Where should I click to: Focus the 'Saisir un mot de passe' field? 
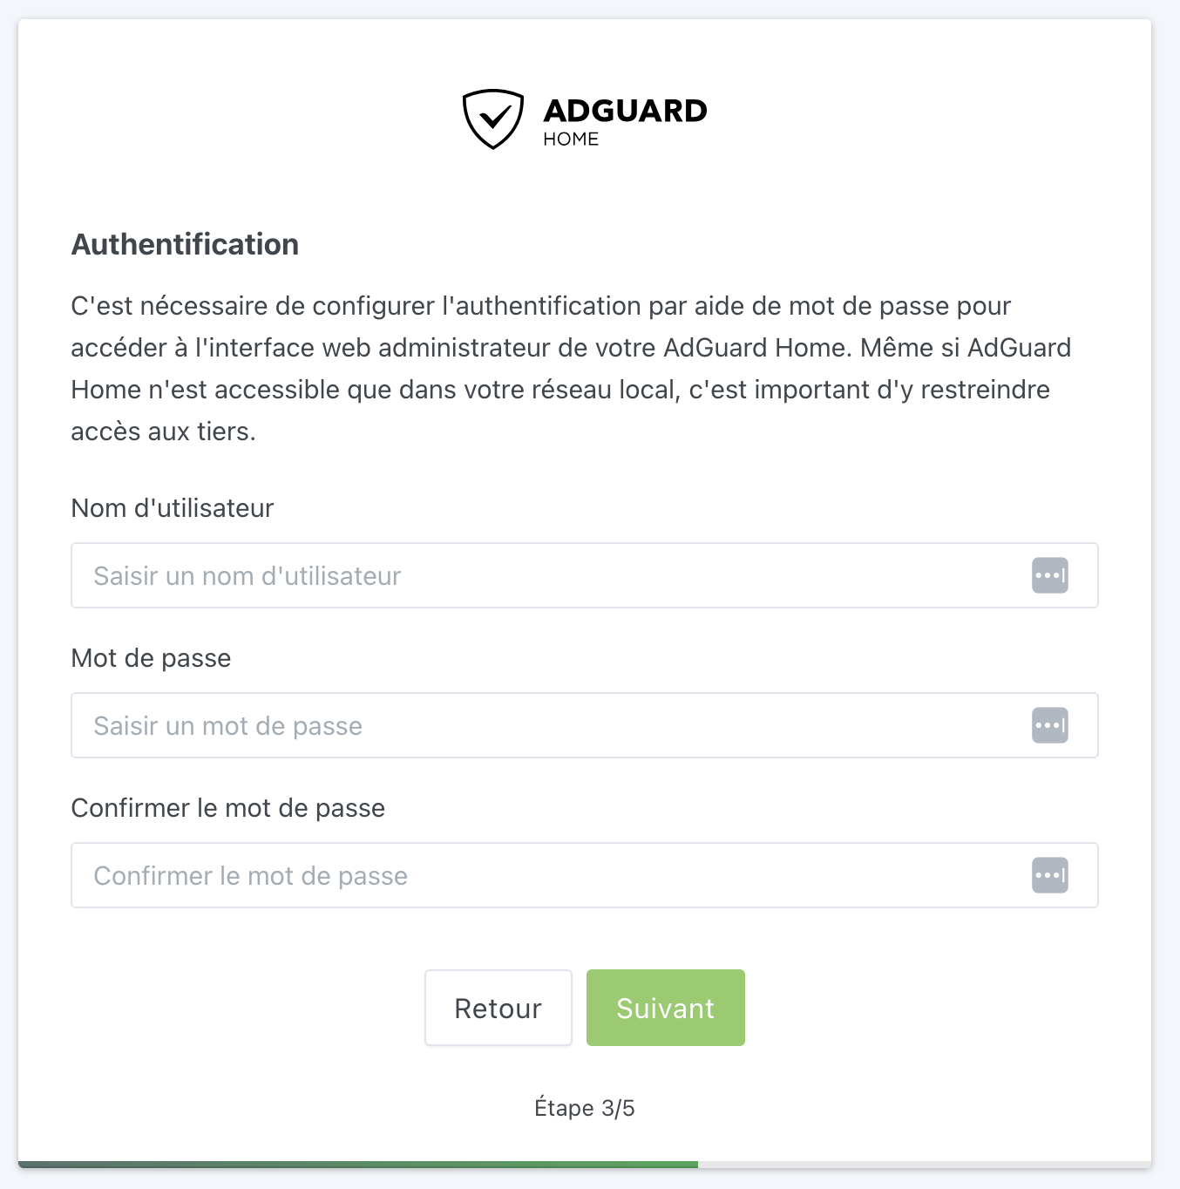click(x=585, y=725)
